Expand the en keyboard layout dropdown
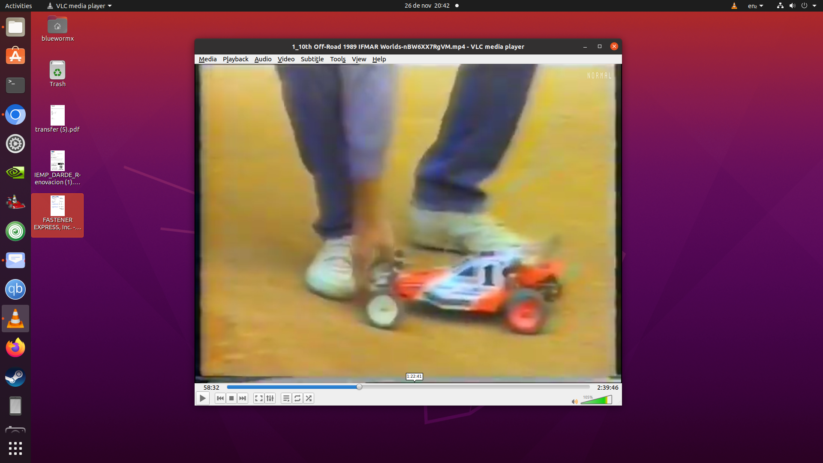This screenshot has width=823, height=463. (755, 6)
